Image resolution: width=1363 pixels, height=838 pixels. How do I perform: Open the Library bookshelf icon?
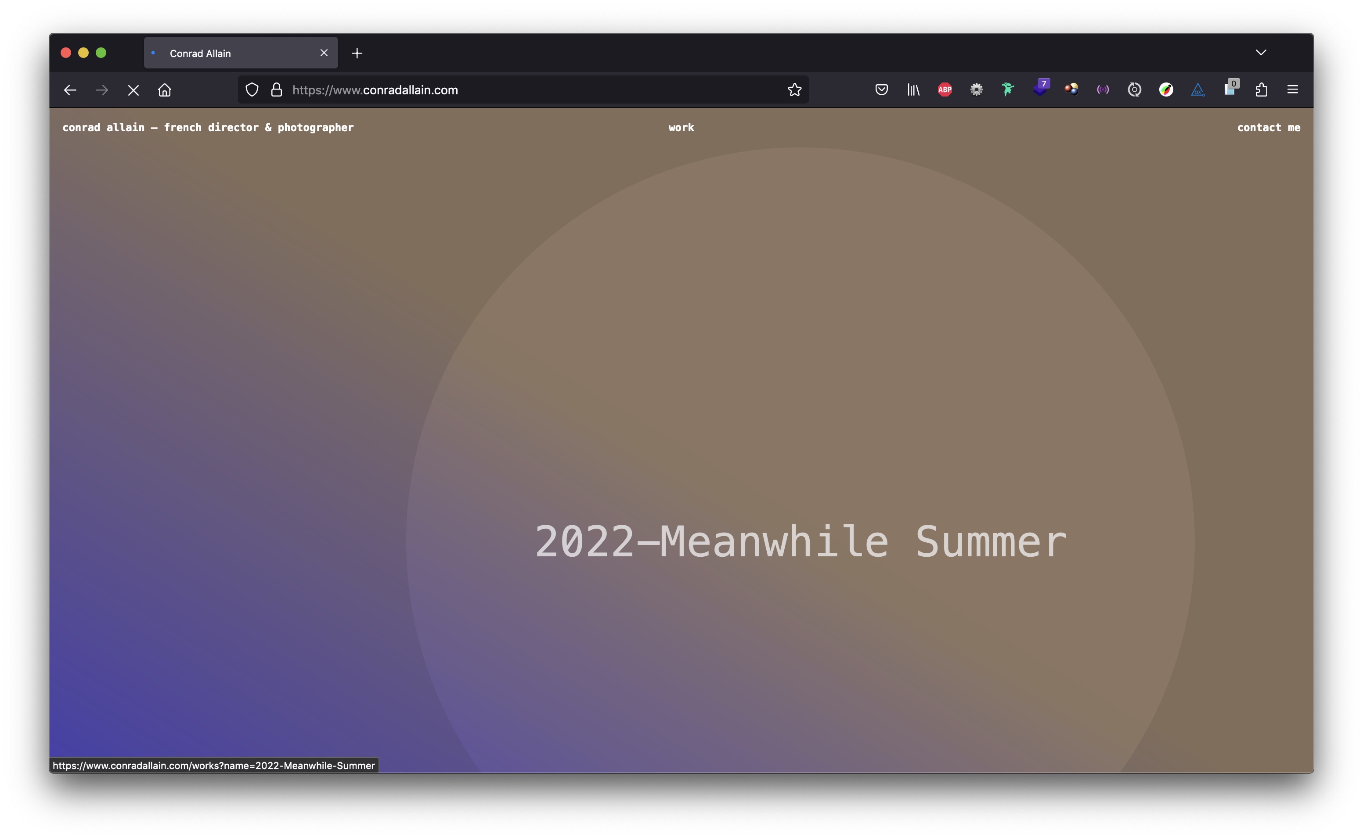pos(913,90)
